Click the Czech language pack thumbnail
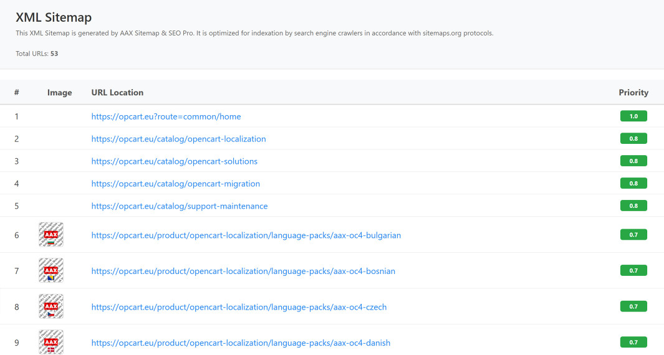Screen dimensions: 664x355 click(x=51, y=306)
